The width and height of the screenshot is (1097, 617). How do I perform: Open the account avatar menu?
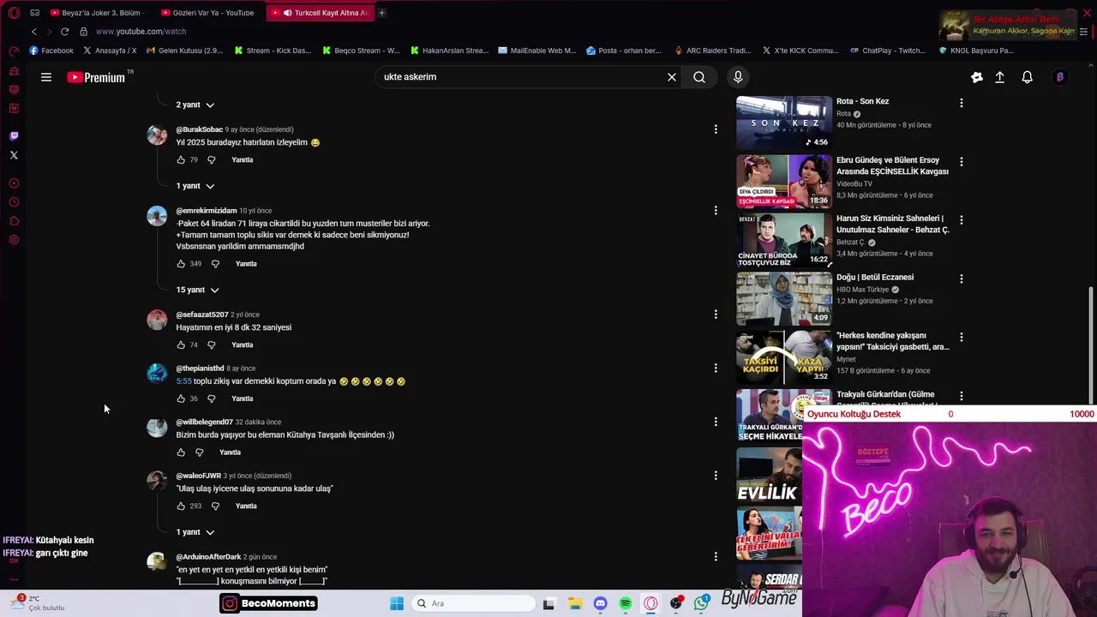tap(1060, 77)
